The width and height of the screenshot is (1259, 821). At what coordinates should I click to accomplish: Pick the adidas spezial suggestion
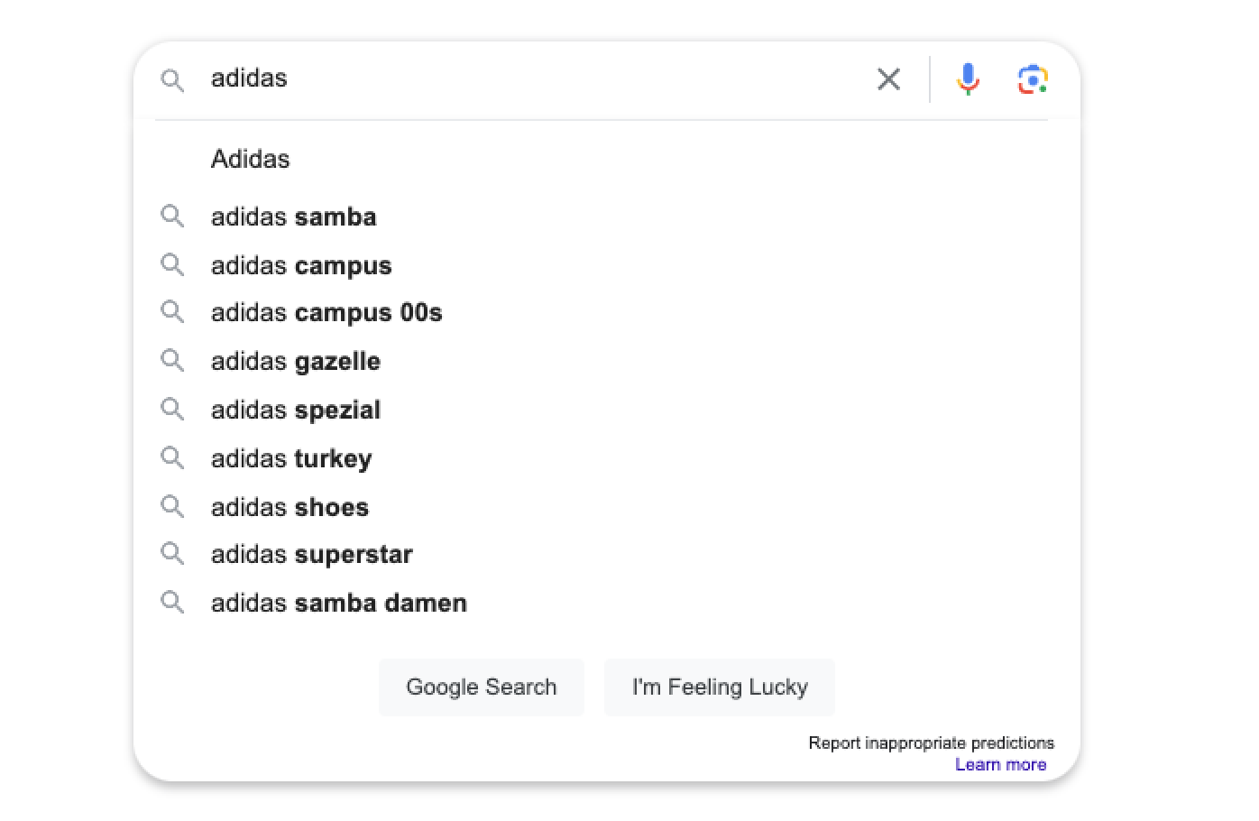click(296, 410)
